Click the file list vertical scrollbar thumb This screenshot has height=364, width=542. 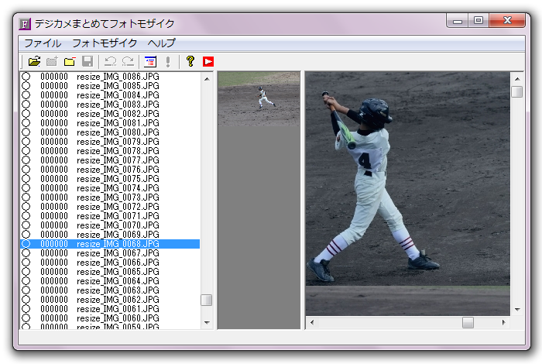[207, 300]
